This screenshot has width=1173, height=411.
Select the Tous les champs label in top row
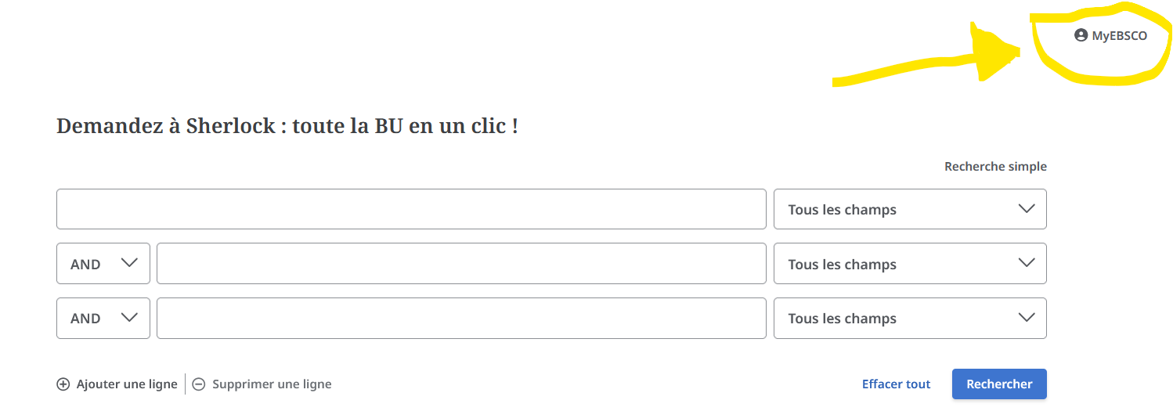click(x=842, y=210)
